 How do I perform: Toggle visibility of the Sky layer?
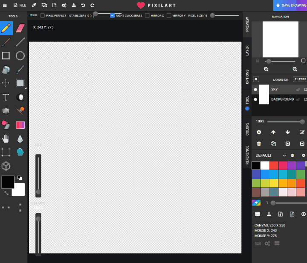pos(255,89)
